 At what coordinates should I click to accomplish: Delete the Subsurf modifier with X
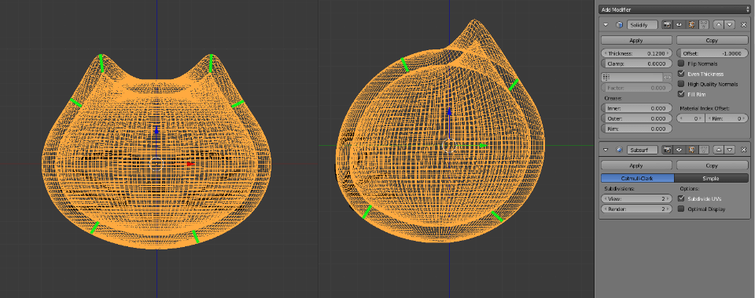click(x=743, y=150)
